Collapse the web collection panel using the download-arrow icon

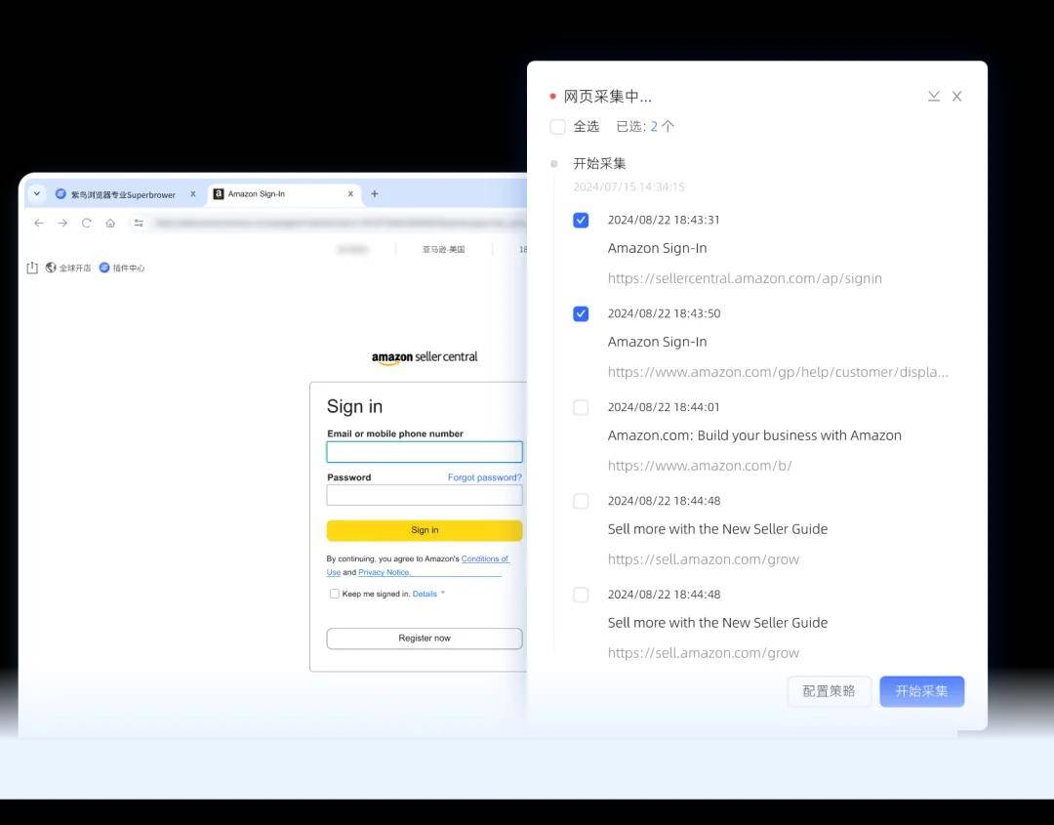tap(934, 96)
